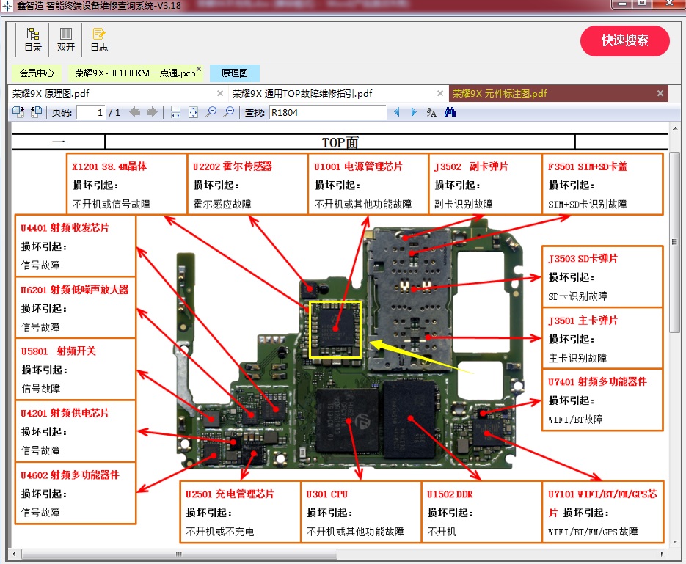Toggle the 双开 dual-view tool
The height and width of the screenshot is (564, 686).
65,40
